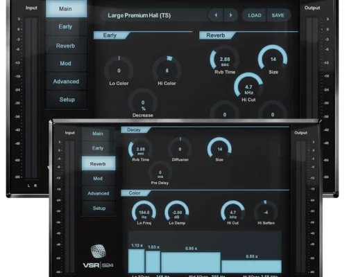Viewport: 347px width, 277px height.
Task: Switch to Setup tab in front window
Action: pos(99,208)
